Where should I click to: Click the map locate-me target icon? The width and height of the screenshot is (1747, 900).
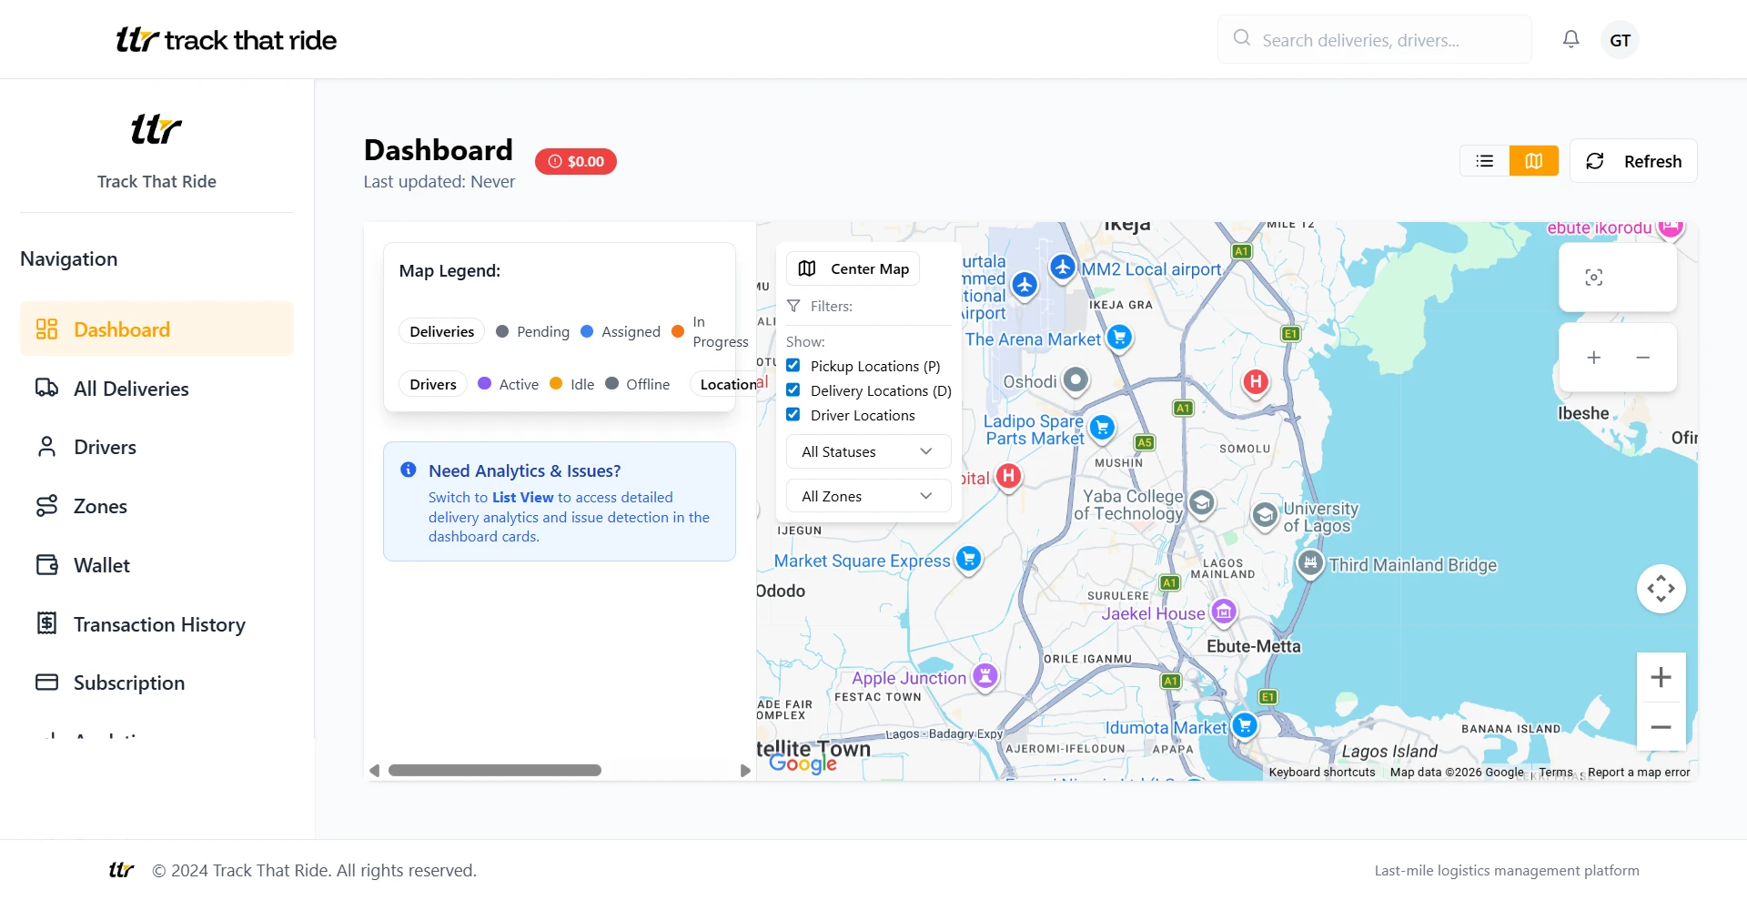[1593, 278]
